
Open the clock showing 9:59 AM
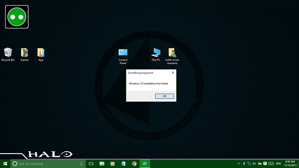[x=290, y=164]
